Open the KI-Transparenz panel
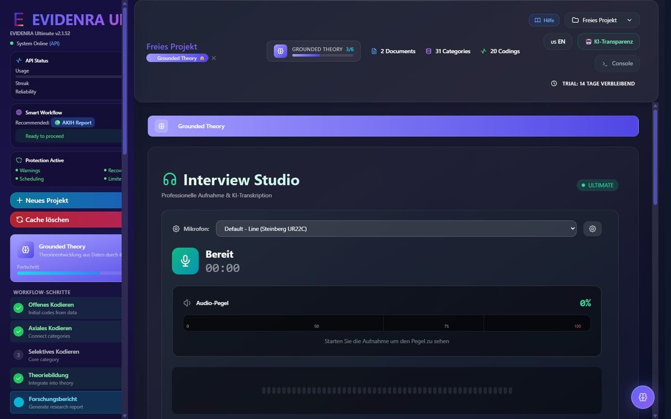Viewport: 671px width, 419px height. pyautogui.click(x=609, y=41)
